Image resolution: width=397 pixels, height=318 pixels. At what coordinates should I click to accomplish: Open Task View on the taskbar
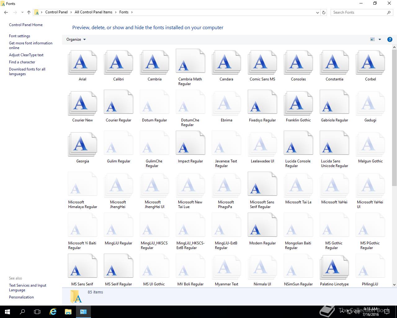37,312
